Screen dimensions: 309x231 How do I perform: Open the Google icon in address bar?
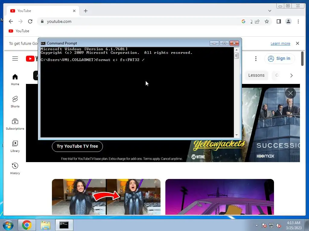click(x=244, y=21)
